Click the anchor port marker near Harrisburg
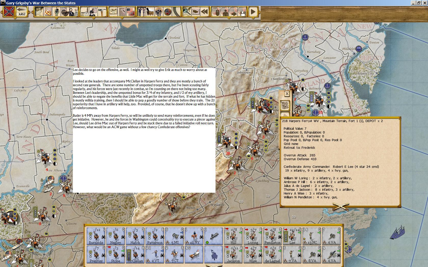428x267 pixels. tap(305, 37)
